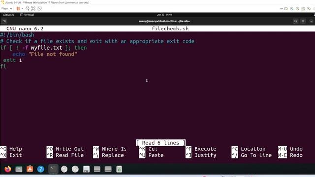Open the floppy disk icon in the dock

(x=86, y=169)
